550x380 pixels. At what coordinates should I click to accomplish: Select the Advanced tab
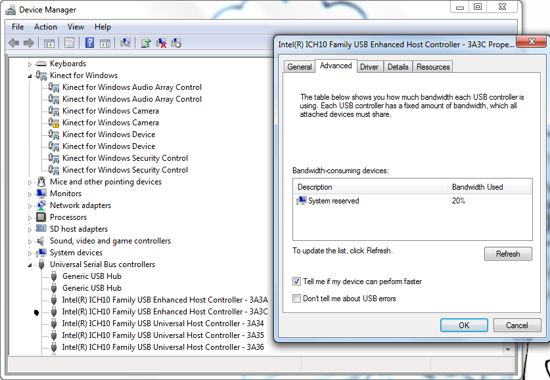pyautogui.click(x=336, y=66)
